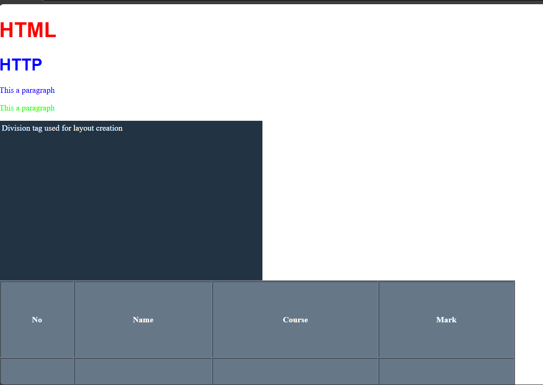Click the dark browser tab strip at top
Screen dimensions: 543x385
(248, 2)
